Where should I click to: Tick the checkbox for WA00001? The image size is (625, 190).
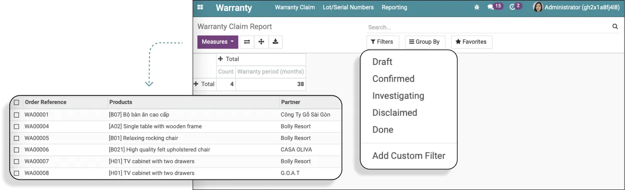click(x=17, y=115)
